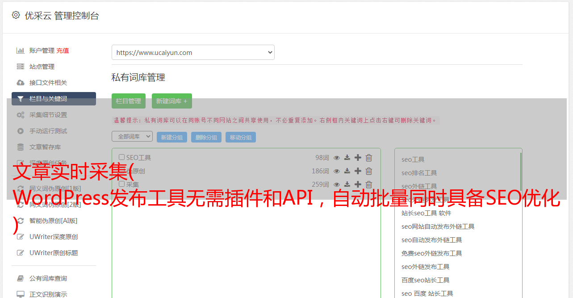Open UWriter深度原创 menu item
Screen dimensions: 573x298
click(54, 237)
